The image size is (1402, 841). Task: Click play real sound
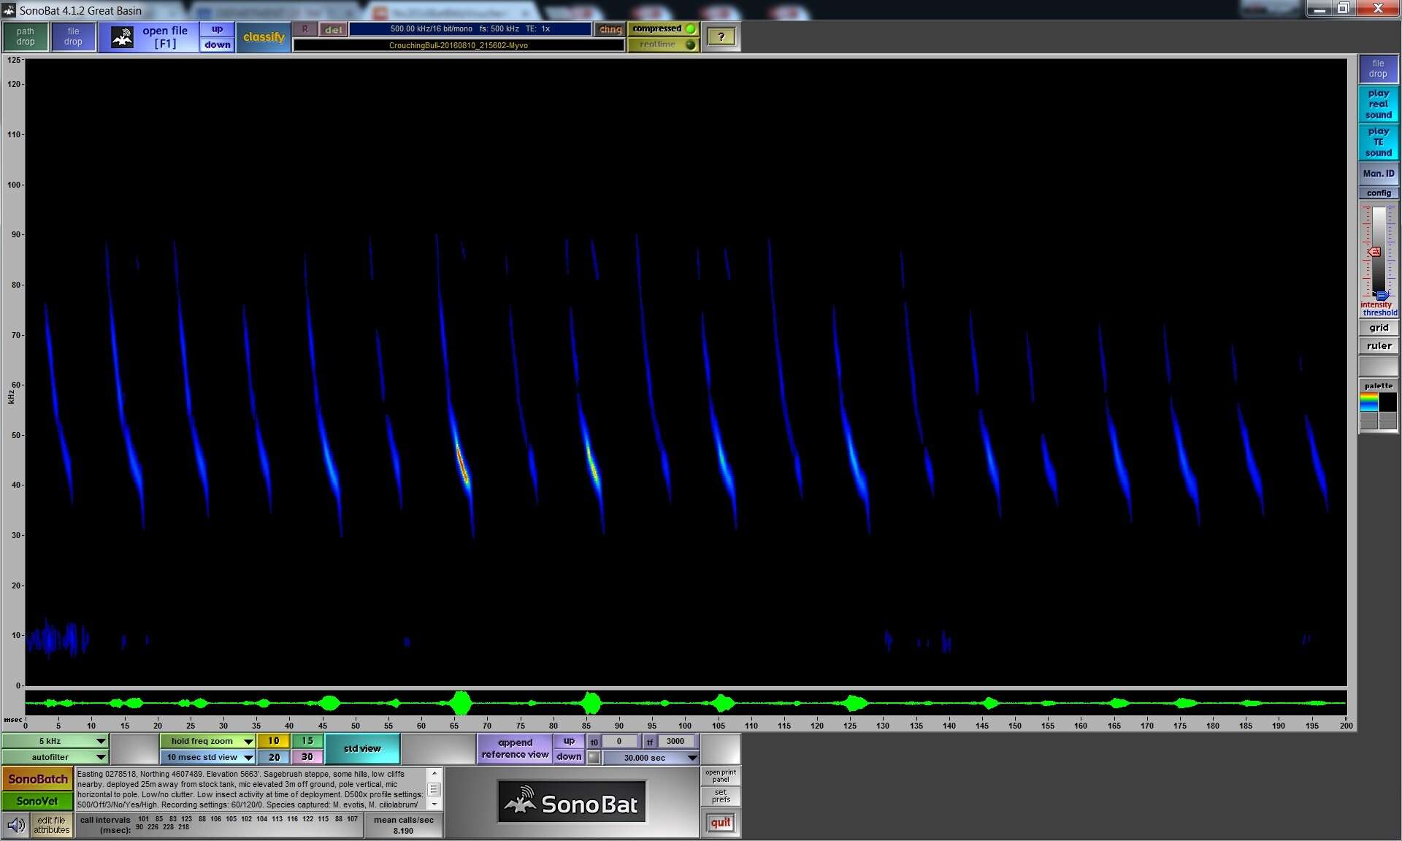(x=1379, y=104)
